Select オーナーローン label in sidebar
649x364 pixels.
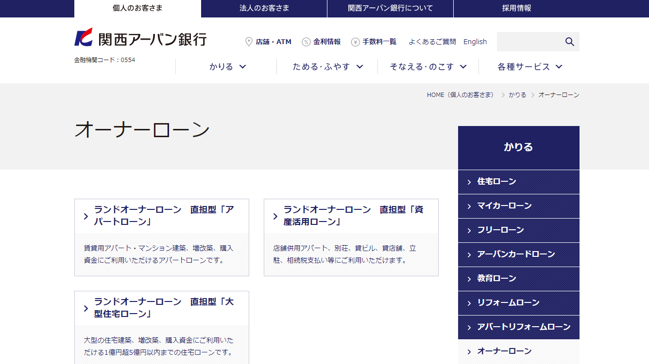tap(504, 351)
